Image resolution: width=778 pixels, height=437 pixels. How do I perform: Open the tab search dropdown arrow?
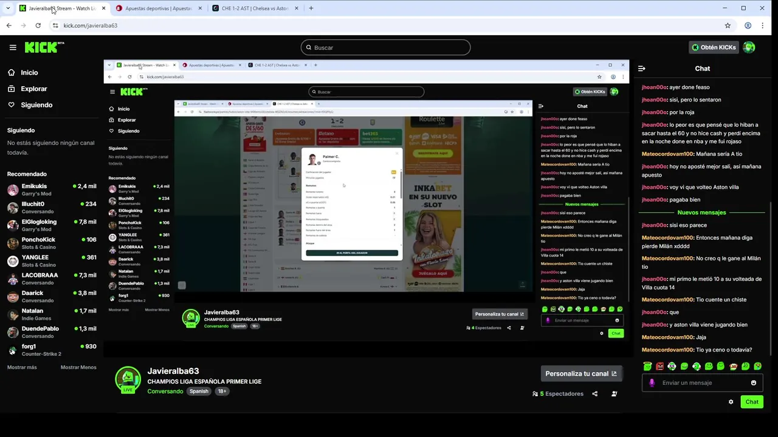click(8, 8)
